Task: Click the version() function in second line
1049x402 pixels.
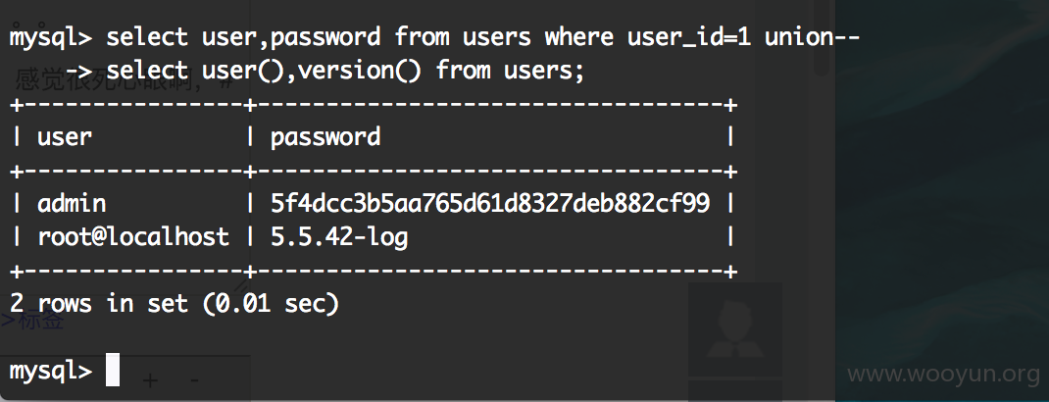Action: click(359, 71)
